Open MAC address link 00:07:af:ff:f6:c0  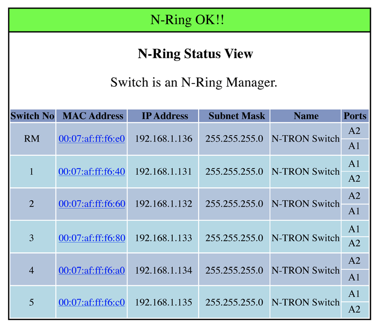(x=91, y=303)
